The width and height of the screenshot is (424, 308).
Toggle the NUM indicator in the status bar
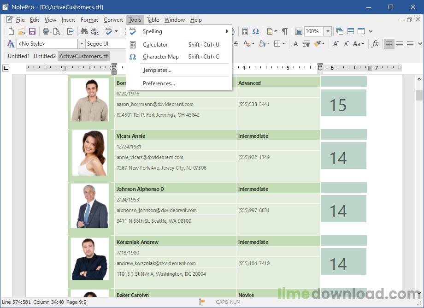pyautogui.click(x=235, y=302)
